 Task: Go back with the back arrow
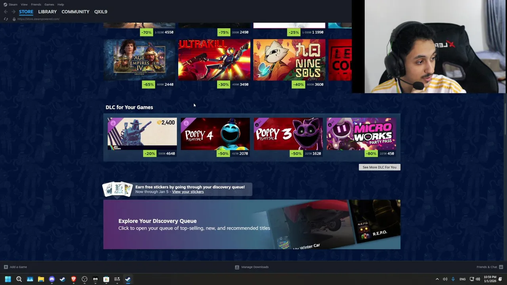pos(6,11)
